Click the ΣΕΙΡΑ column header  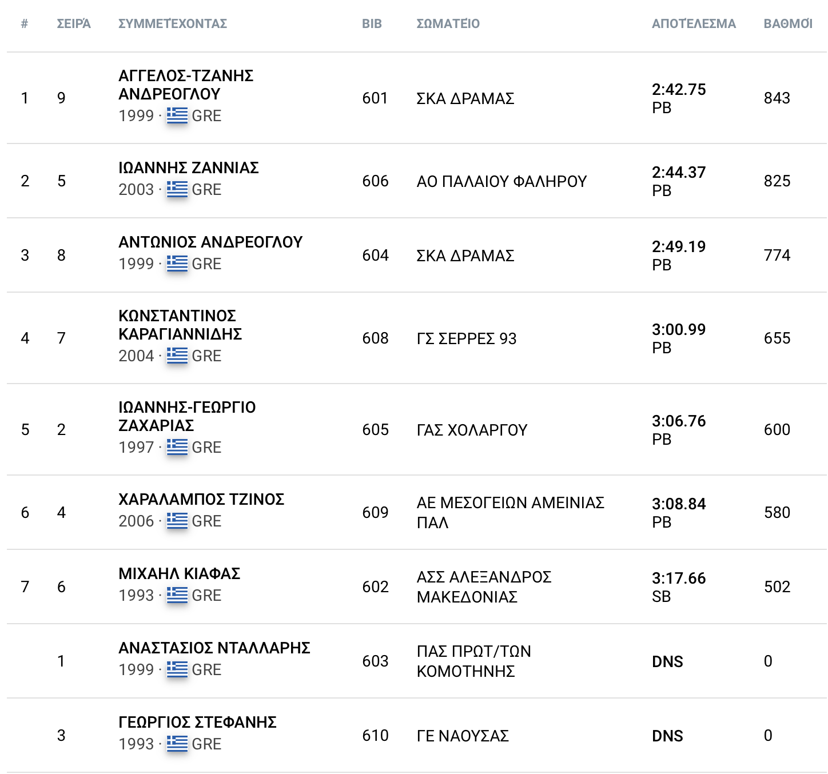(x=74, y=24)
